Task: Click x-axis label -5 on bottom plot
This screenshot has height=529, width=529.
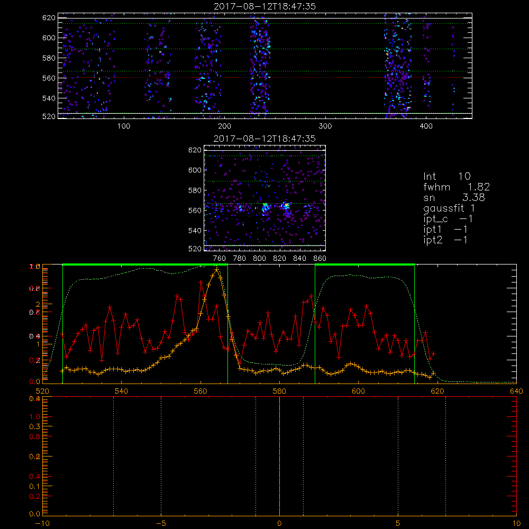Action: (161, 524)
